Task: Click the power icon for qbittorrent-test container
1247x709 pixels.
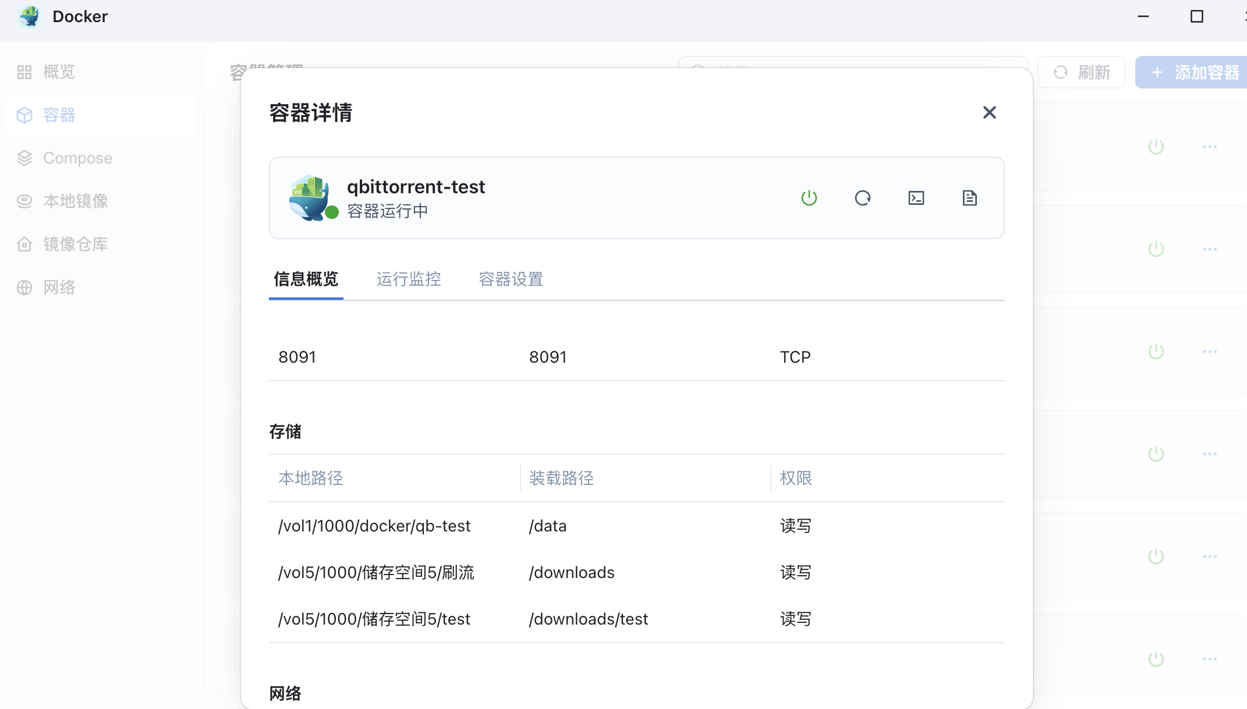Action: click(809, 198)
